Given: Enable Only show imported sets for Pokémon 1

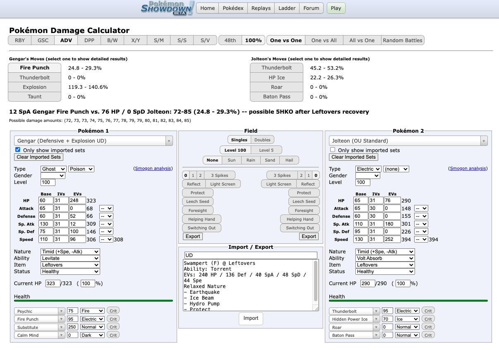Looking at the screenshot, I should [18, 150].
